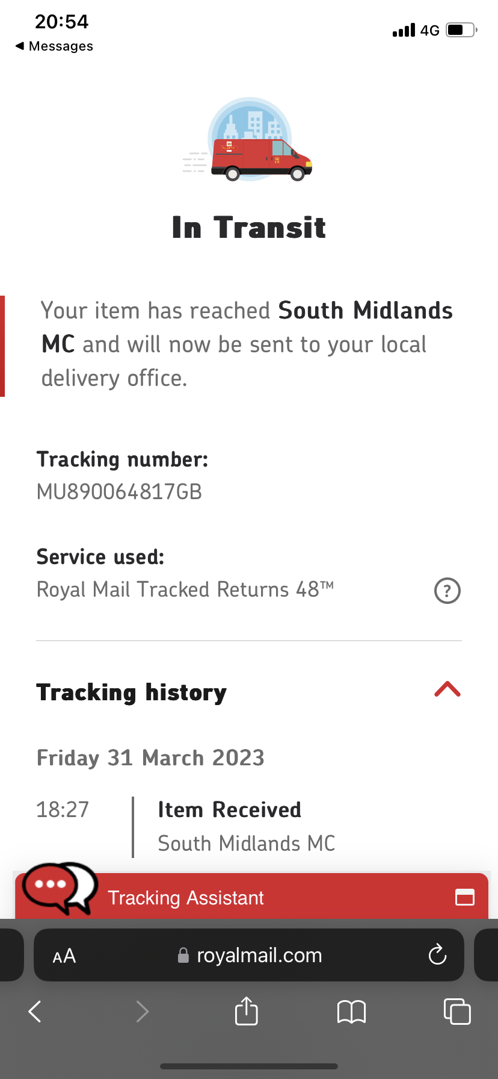Tap the Tracking Assistant chat bubbles

pos(59,888)
